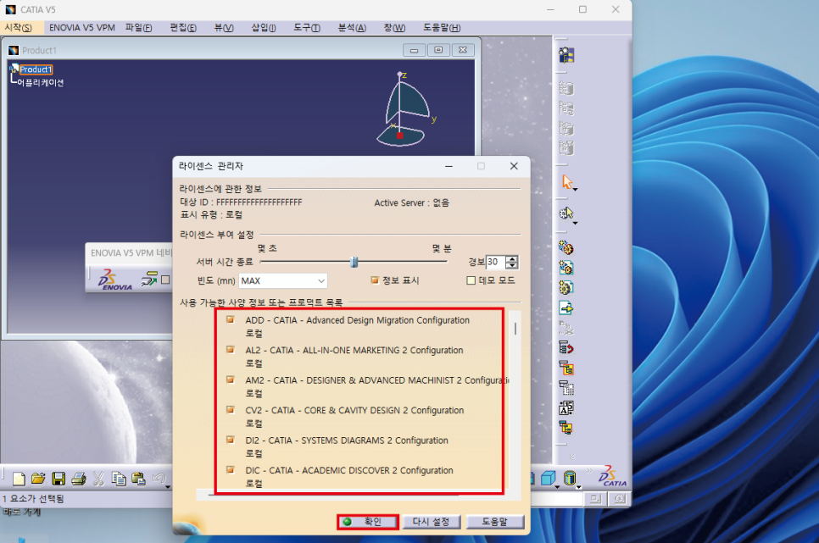Select the 어플리케이션 tree node

40,82
